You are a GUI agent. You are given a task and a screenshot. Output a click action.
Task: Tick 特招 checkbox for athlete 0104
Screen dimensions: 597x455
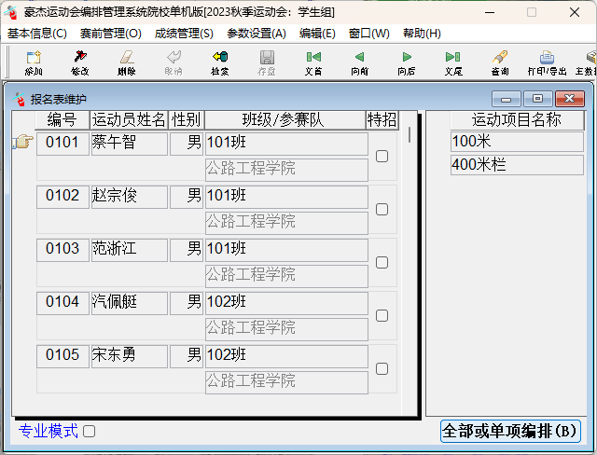tap(382, 316)
